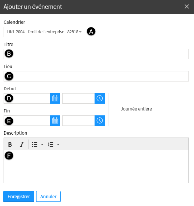Expand bulleted list style options arrow

coord(42,144)
